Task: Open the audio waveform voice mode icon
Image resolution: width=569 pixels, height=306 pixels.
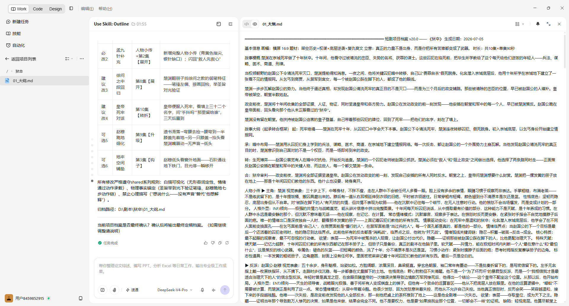Action: coord(214,290)
